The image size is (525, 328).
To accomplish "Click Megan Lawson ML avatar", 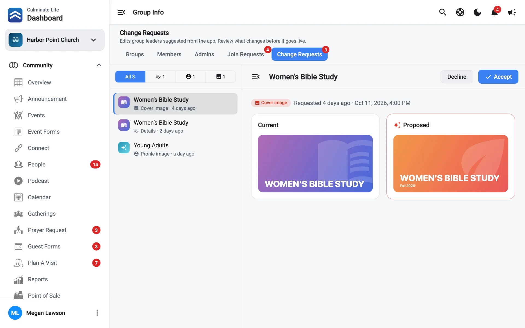I will [15, 313].
